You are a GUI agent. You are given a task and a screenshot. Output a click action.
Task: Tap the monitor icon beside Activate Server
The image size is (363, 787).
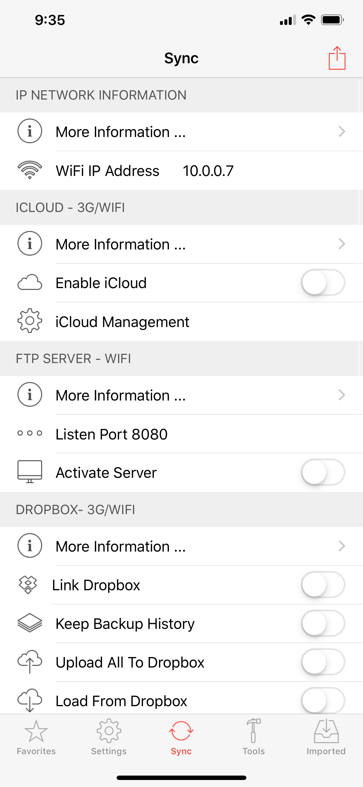click(30, 472)
